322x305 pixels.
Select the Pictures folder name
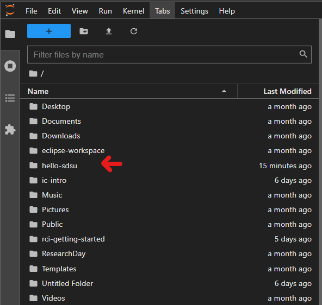55,209
